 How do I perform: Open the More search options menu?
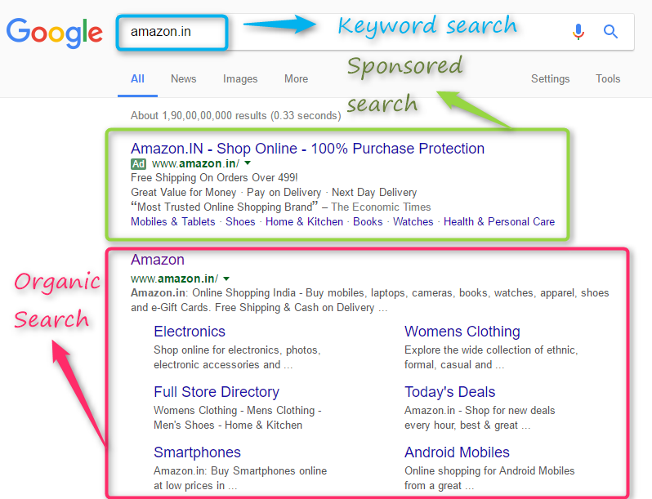296,79
